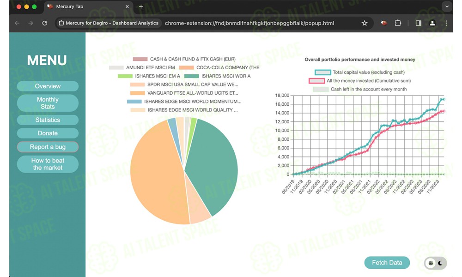Toggle SPDR MSCI USA SMALL CAP legend swatch

[137, 85]
